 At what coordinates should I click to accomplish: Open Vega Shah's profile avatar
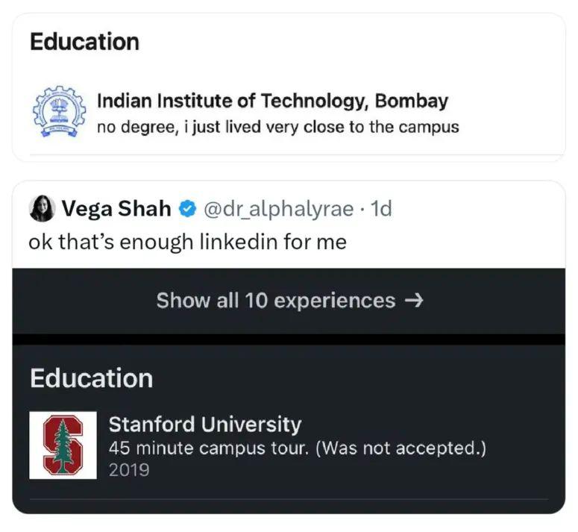pyautogui.click(x=42, y=209)
